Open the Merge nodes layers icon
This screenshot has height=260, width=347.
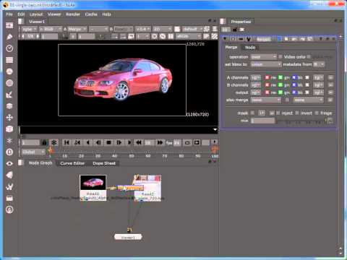[9, 106]
